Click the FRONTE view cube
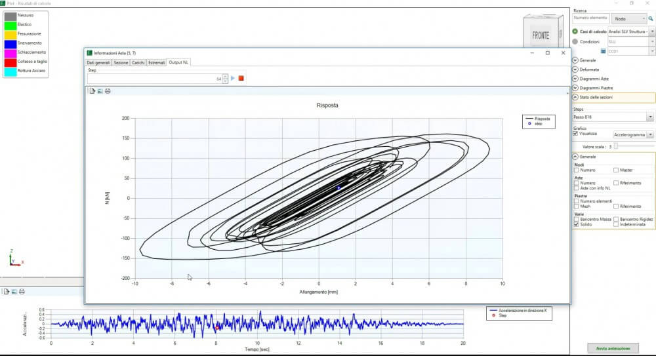This screenshot has width=656, height=356. tap(543, 33)
